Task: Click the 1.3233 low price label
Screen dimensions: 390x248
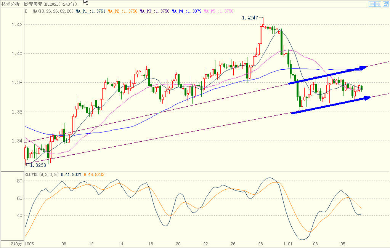Action: point(38,165)
